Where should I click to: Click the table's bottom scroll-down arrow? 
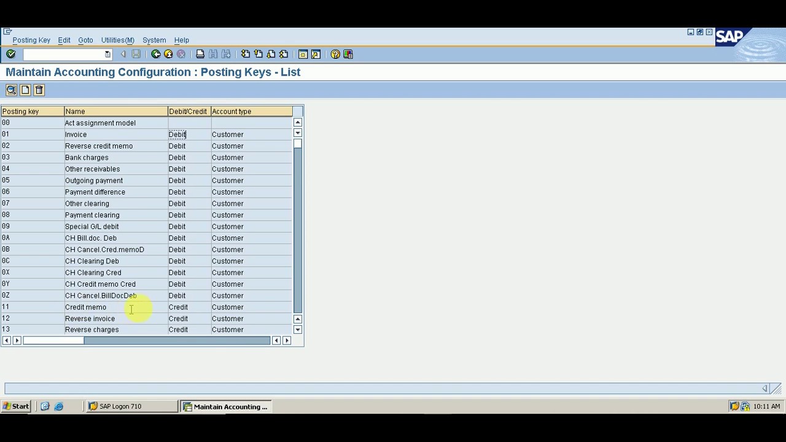[x=298, y=330]
